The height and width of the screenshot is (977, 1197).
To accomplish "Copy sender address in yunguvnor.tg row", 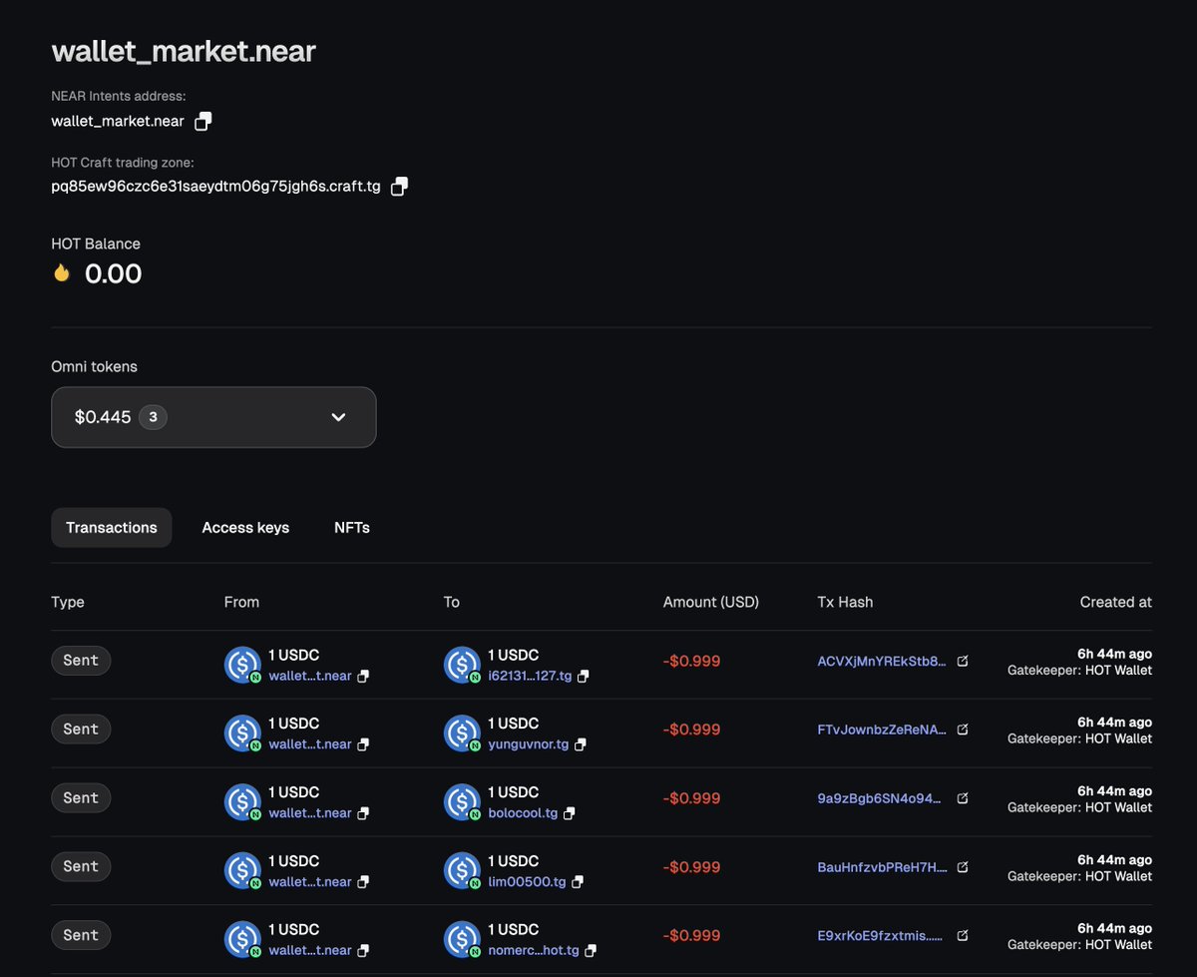I will 363,744.
